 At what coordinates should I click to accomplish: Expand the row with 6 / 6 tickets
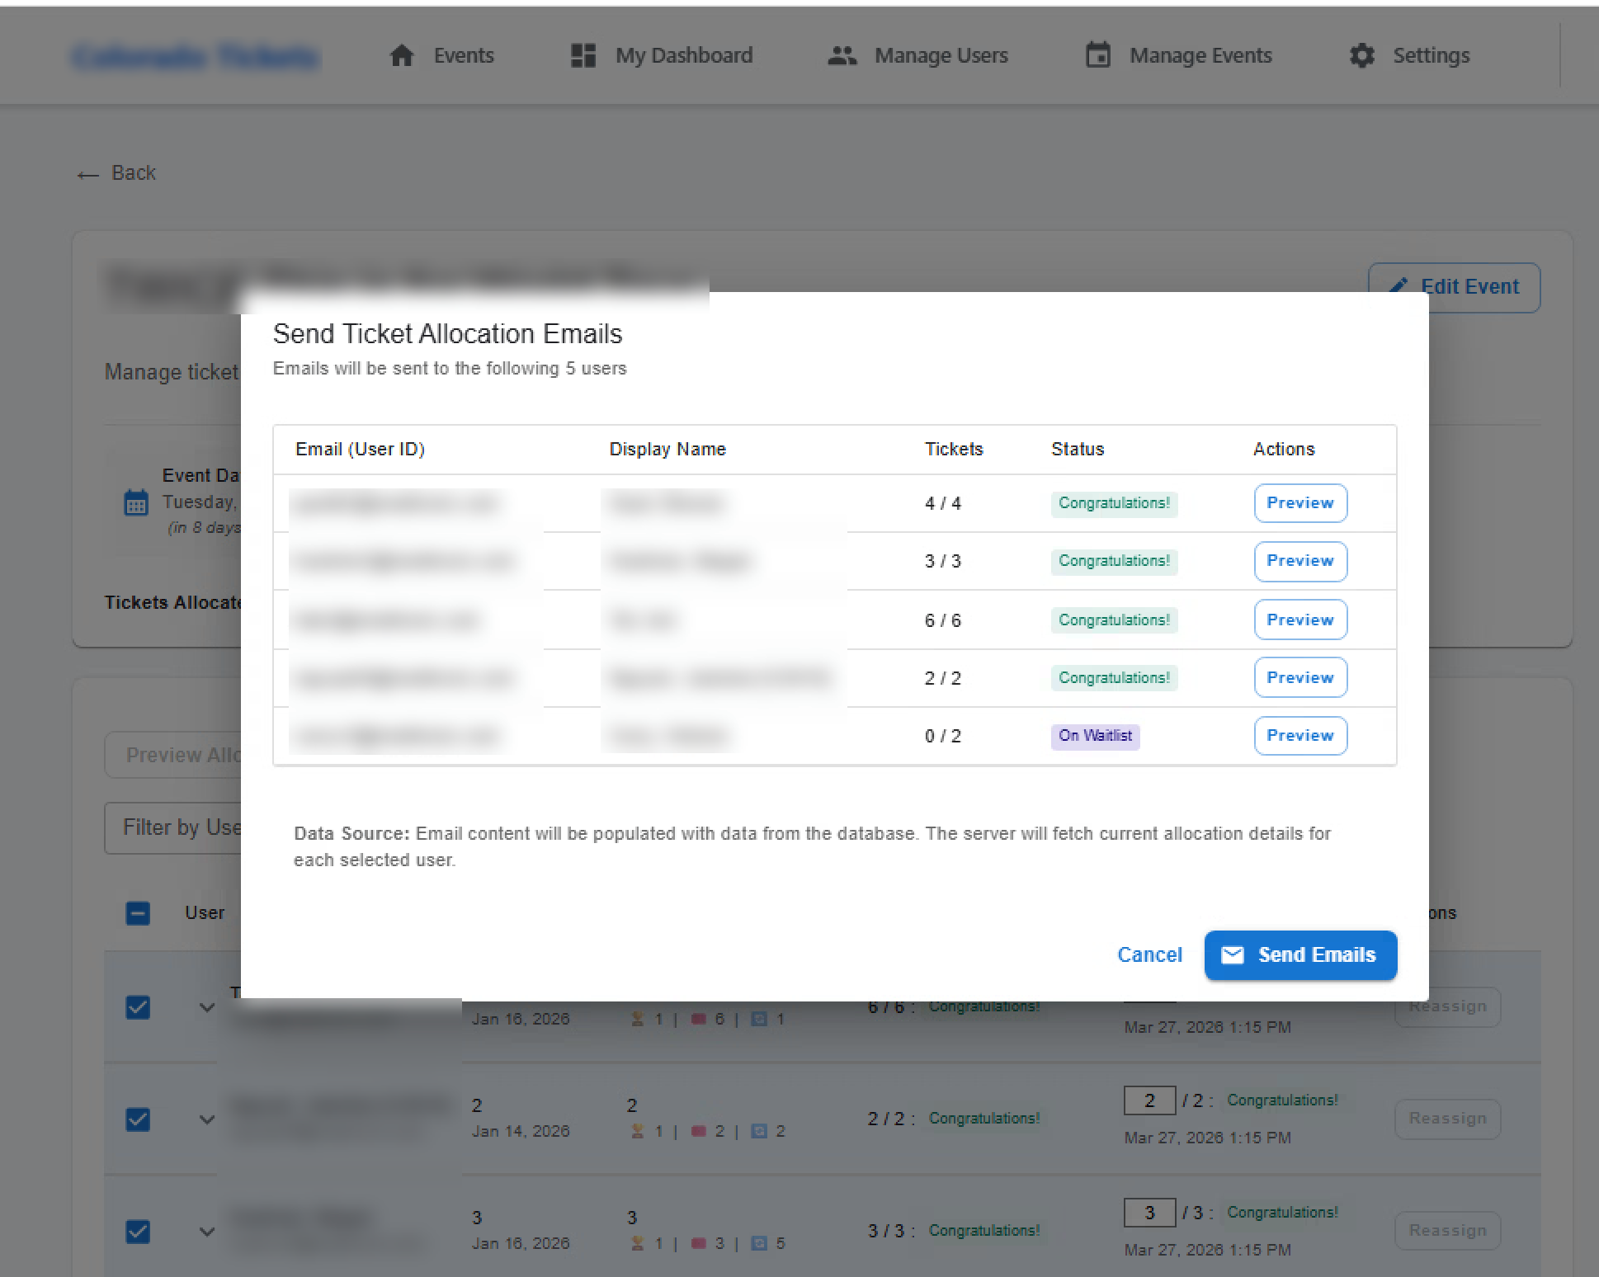tap(207, 1007)
